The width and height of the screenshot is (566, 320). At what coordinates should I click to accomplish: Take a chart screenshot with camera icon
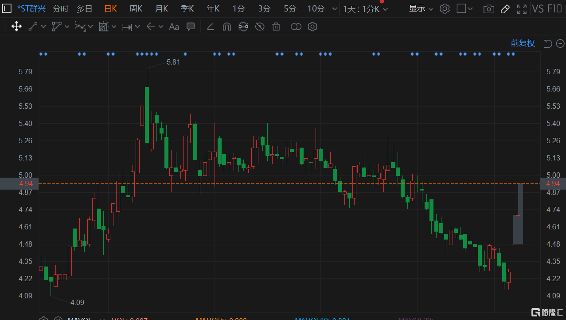point(488,9)
